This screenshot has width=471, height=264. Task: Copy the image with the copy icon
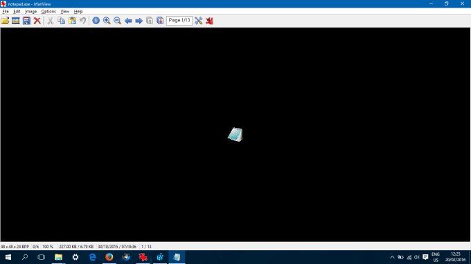61,21
